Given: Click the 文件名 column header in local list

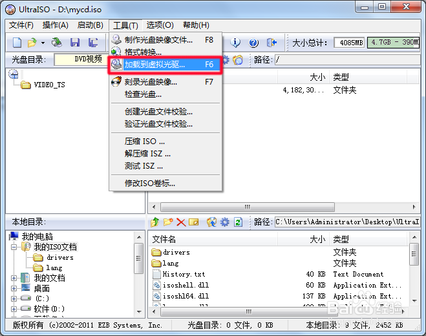Looking at the screenshot, I should pos(213,239).
